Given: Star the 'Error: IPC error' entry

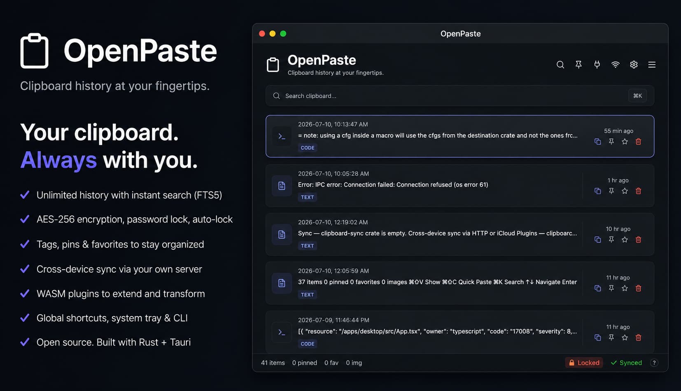Looking at the screenshot, I should point(625,191).
